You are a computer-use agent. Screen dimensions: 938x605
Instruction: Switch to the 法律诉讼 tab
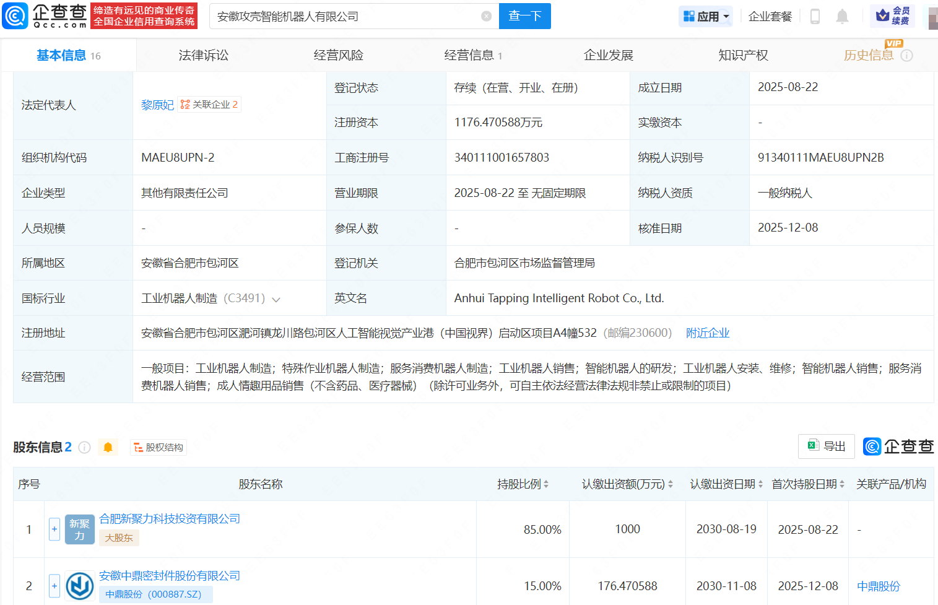pyautogui.click(x=203, y=56)
